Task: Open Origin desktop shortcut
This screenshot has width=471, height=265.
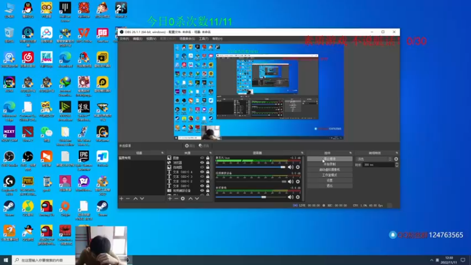Action: 65,208
